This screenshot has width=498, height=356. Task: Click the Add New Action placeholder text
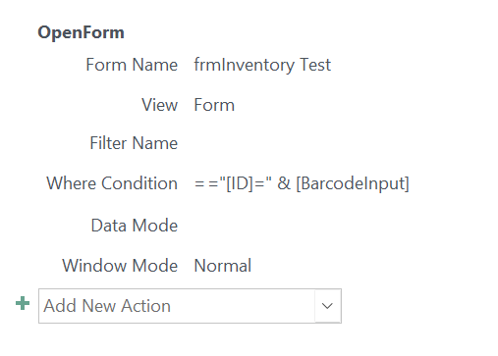(x=107, y=306)
